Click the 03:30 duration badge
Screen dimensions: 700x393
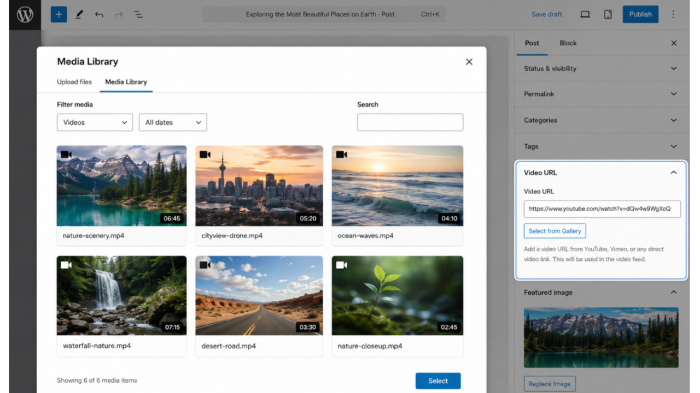point(308,327)
